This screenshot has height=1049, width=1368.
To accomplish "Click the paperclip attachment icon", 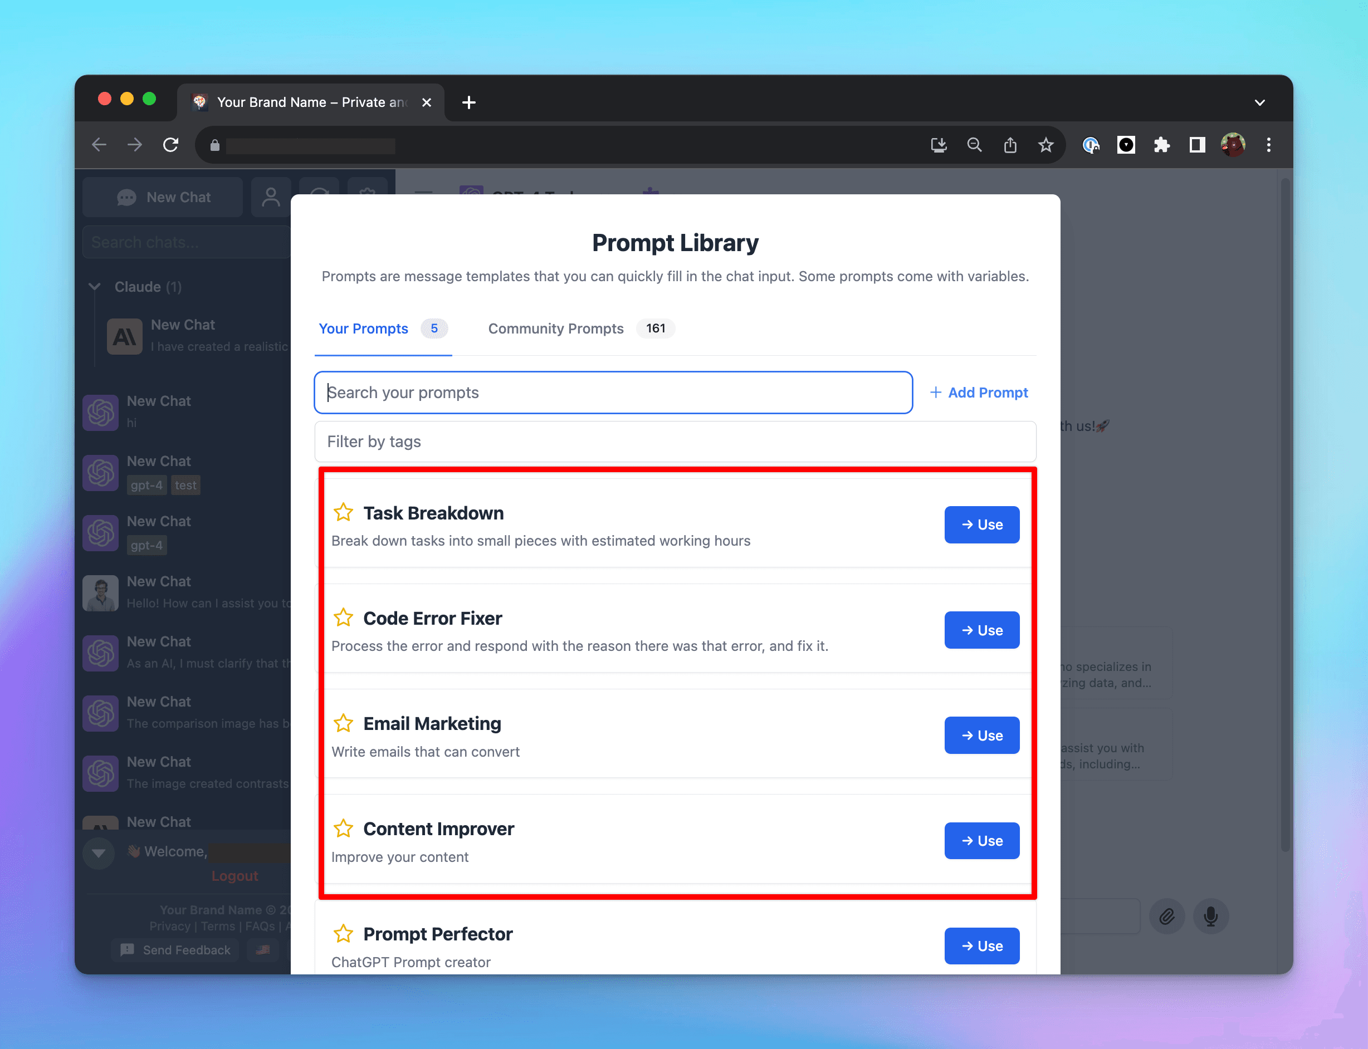I will [1167, 916].
